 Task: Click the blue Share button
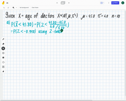click(115, 3)
